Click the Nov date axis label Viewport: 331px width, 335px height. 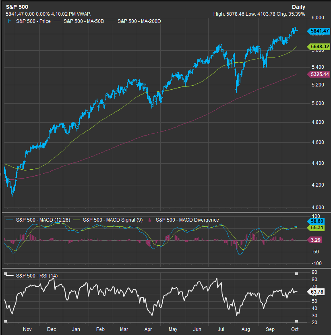click(x=27, y=329)
